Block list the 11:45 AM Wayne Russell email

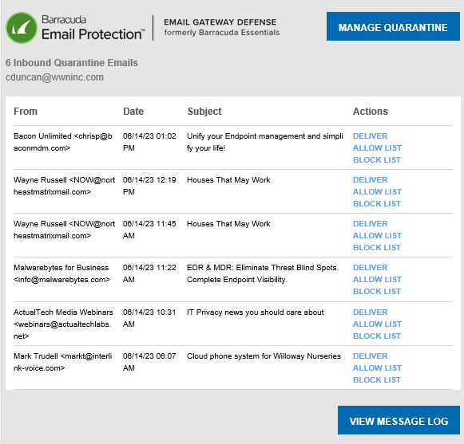[x=376, y=248]
